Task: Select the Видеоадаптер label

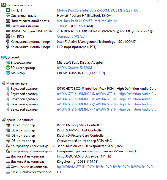Action: coord(21,63)
